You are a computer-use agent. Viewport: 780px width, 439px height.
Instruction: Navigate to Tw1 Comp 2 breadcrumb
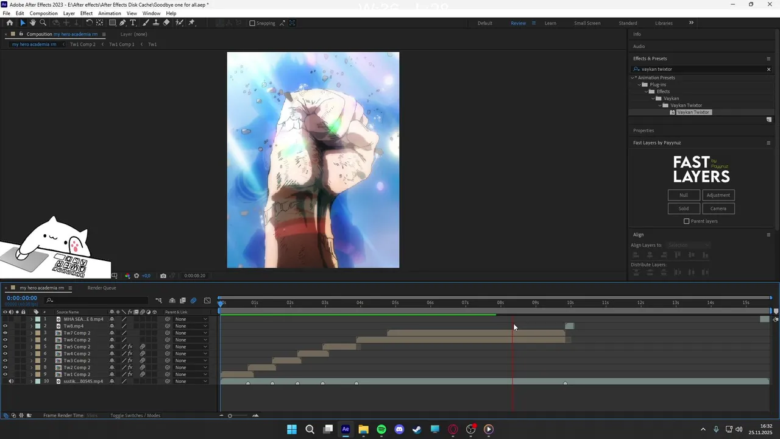point(83,44)
